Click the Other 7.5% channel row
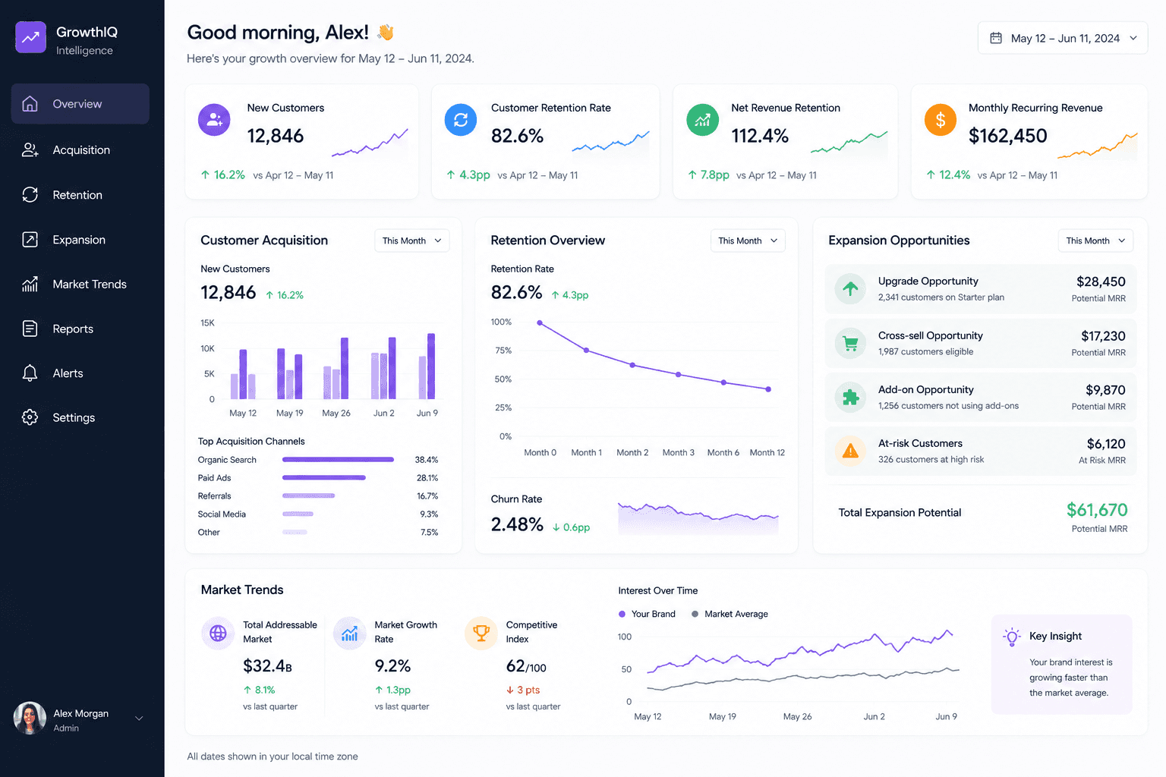Screen dimensions: 1166x777 tap(318, 533)
